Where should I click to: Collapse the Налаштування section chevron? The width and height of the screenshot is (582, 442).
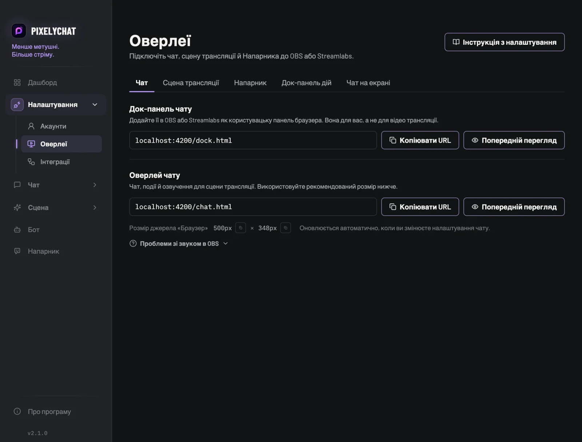tap(95, 105)
